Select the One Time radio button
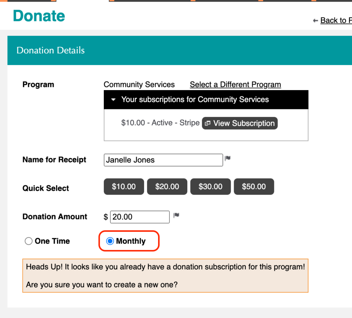The image size is (352, 318). (29, 241)
